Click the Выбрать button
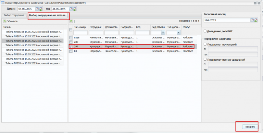263x133 pixels. pyautogui.click(x=250, y=127)
